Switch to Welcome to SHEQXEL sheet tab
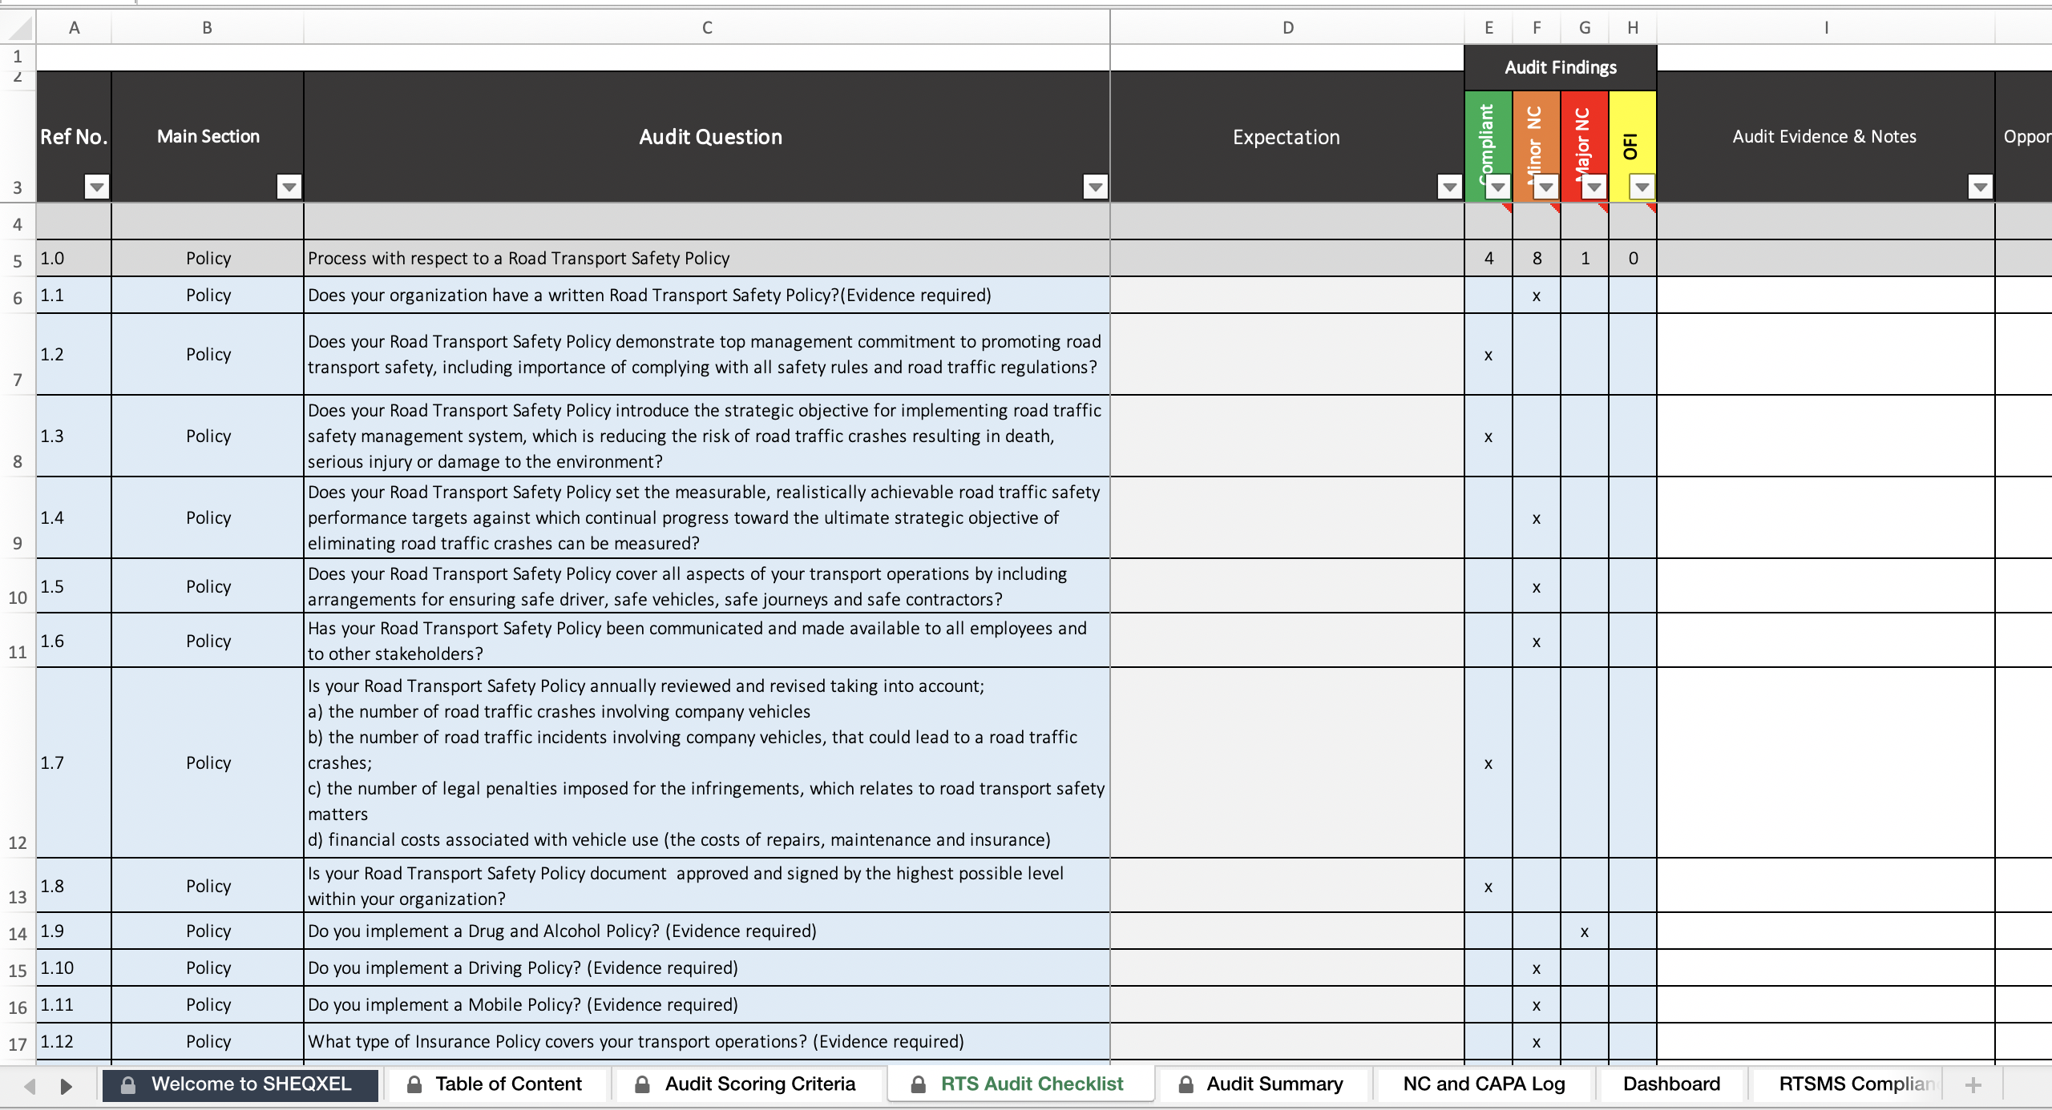Viewport: 2052px width, 1110px height. (240, 1084)
